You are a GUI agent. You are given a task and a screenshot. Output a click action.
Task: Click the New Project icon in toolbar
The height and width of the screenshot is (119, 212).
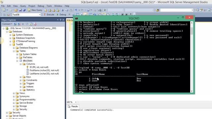(4, 10)
